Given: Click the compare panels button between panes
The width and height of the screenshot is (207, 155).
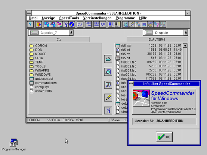Looking at the screenshot, I should pos(108,85).
